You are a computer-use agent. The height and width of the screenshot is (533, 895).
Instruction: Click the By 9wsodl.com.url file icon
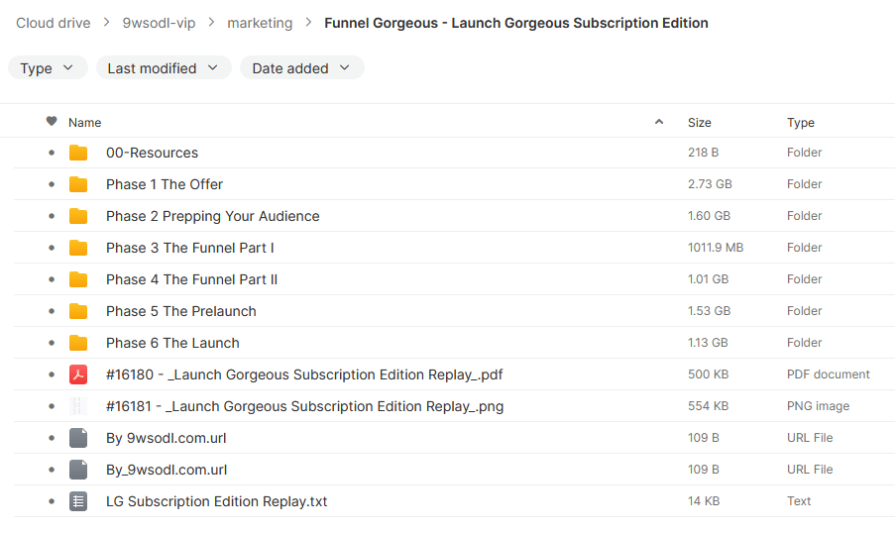[78, 438]
